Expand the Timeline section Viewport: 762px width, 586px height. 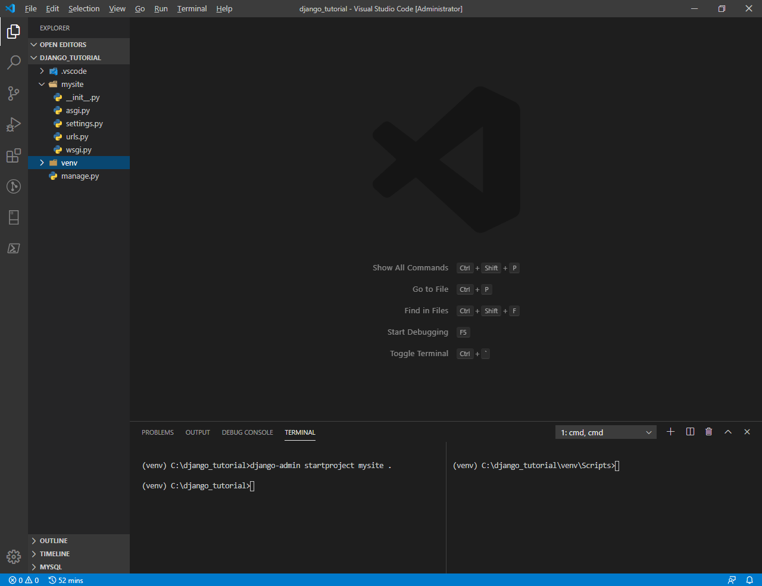[79, 554]
